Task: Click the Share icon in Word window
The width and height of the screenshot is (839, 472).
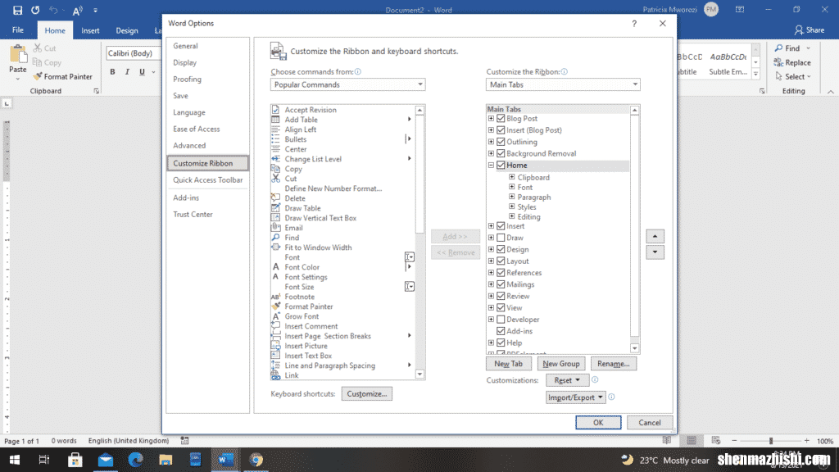Action: coord(799,30)
